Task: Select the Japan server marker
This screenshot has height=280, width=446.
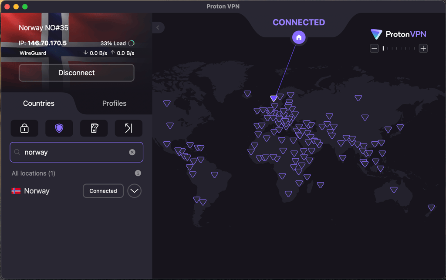Action: pos(400,127)
